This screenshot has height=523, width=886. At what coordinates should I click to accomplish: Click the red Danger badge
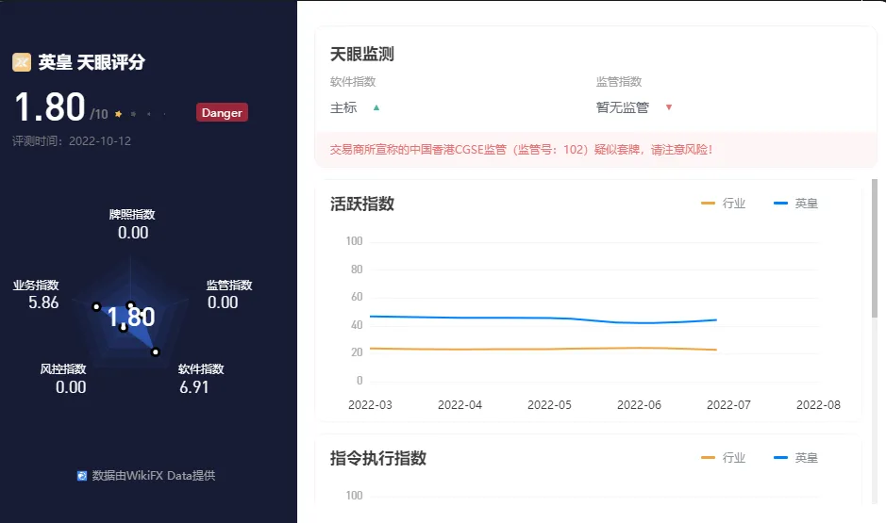tap(222, 112)
